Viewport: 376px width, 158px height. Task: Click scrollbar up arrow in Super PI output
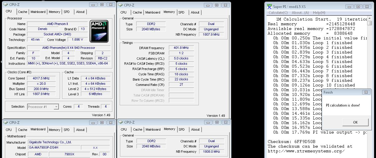pos(369,19)
